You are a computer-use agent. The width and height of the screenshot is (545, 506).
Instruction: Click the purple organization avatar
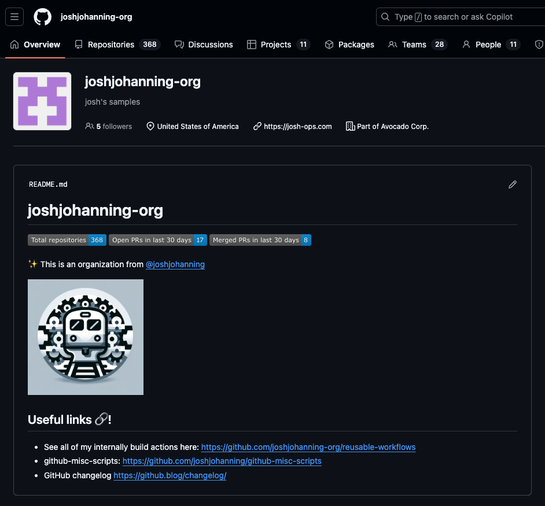[x=42, y=101]
